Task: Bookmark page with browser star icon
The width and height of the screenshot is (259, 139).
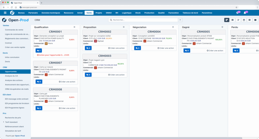Action: 236,7
